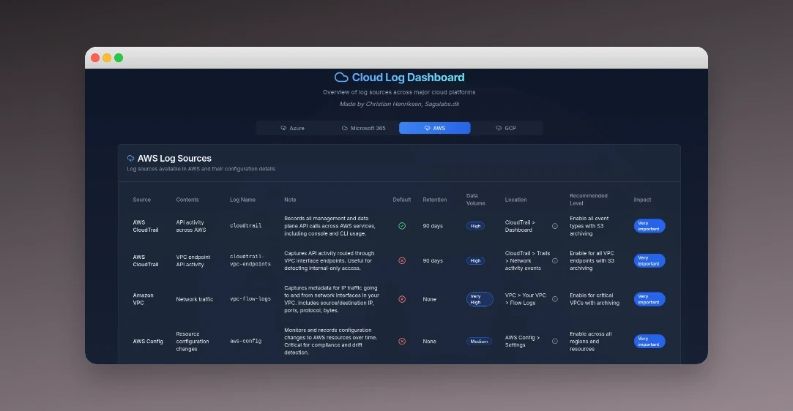The height and width of the screenshot is (411, 793).
Task: Click the Data Volume column header
Action: (x=475, y=200)
